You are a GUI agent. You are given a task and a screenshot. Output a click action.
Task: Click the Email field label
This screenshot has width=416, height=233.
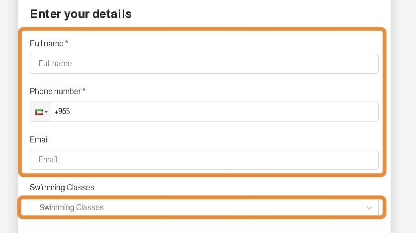coord(39,140)
